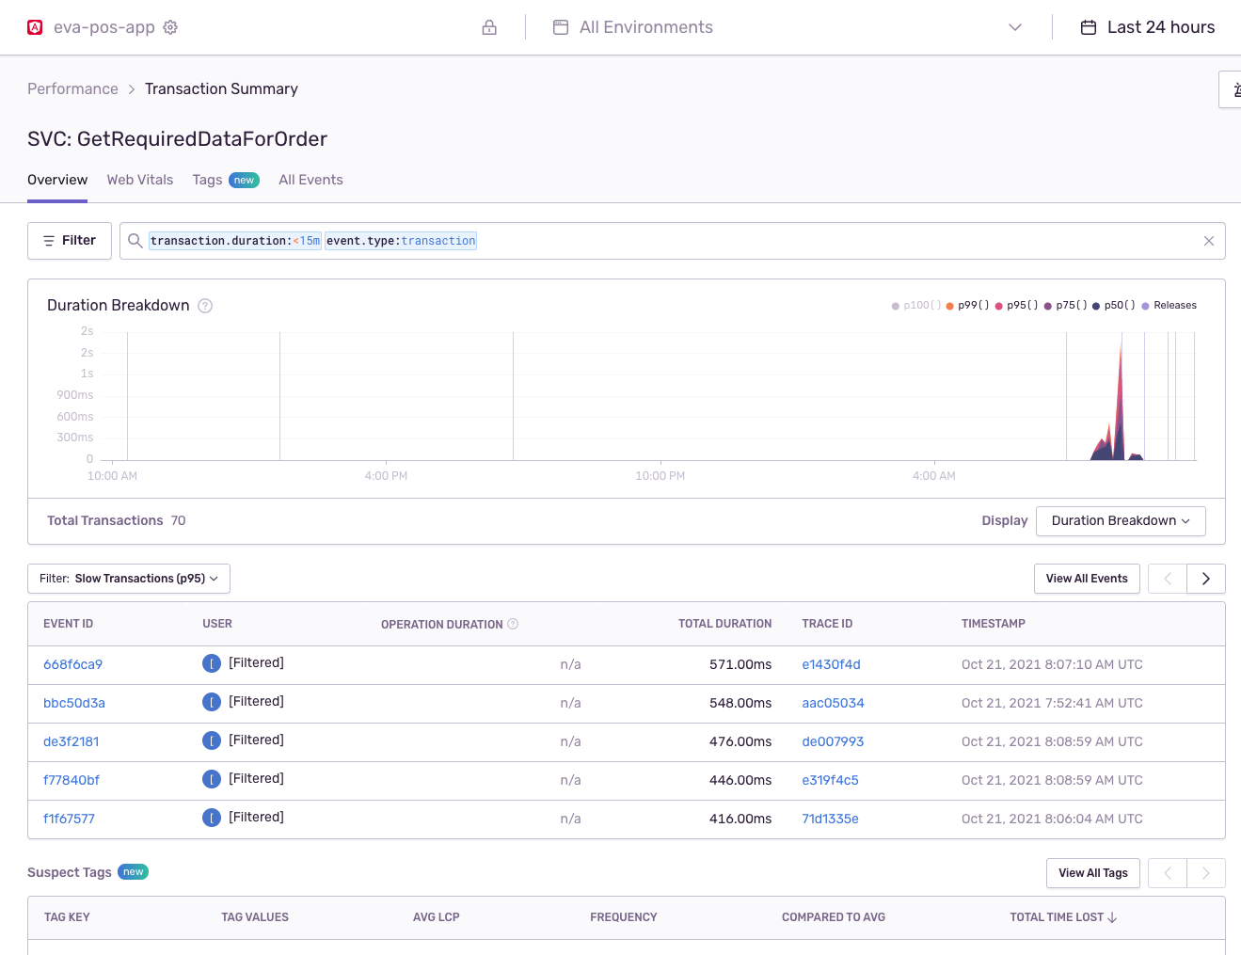1241x955 pixels.
Task: Click the eva-pos-app project logo icon
Action: [x=35, y=27]
